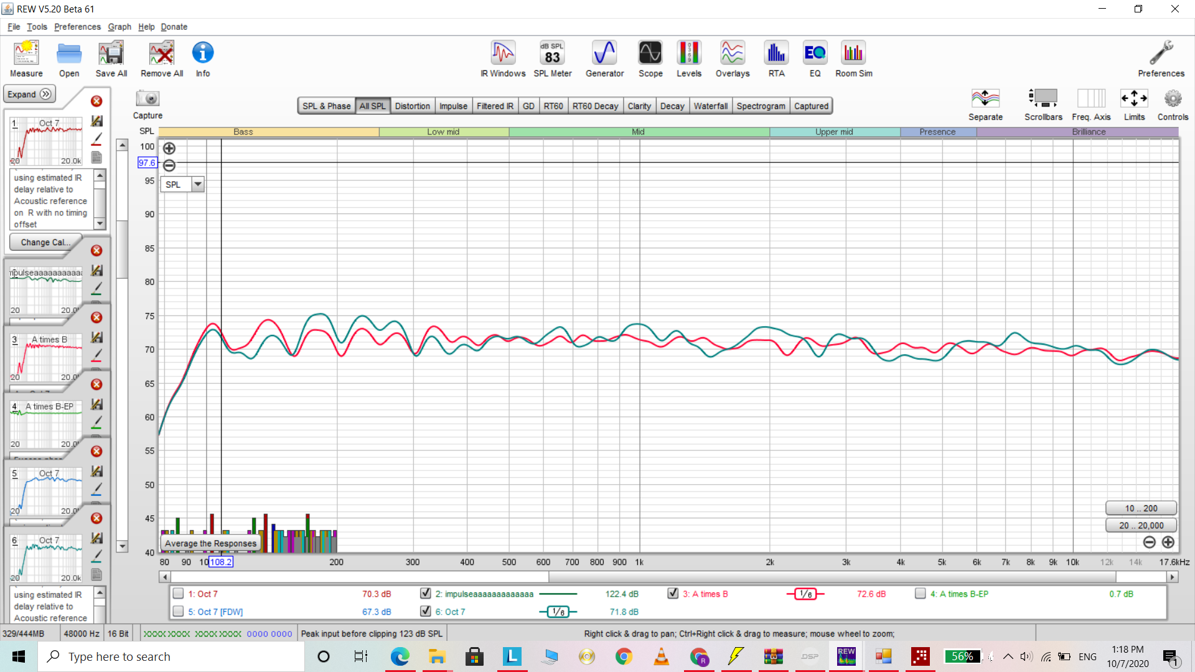Image resolution: width=1195 pixels, height=672 pixels.
Task: Toggle the 5: Oct 7 [FDW] trace checkbox
Action: 178,612
